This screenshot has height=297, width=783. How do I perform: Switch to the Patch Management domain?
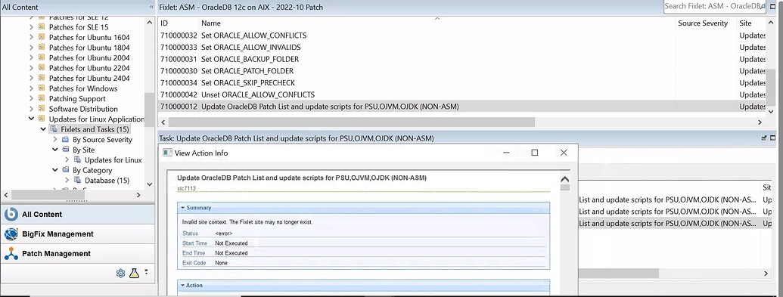[77, 254]
